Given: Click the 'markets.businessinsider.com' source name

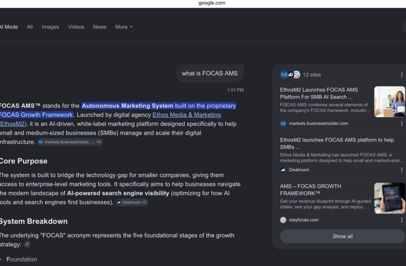Looking at the screenshot, I should (x=318, y=124).
